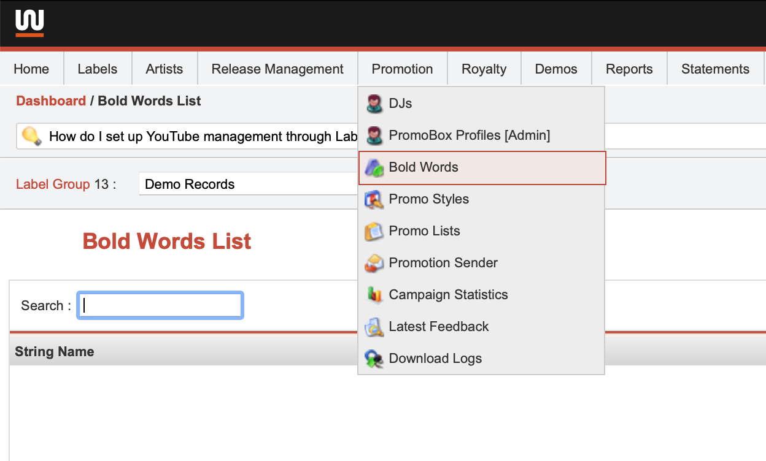This screenshot has width=766, height=461.
Task: Go to the Home tab
Action: click(x=31, y=69)
